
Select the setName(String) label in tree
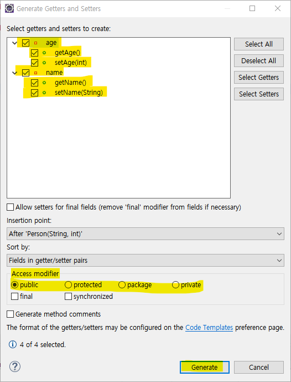pyautogui.click(x=79, y=93)
